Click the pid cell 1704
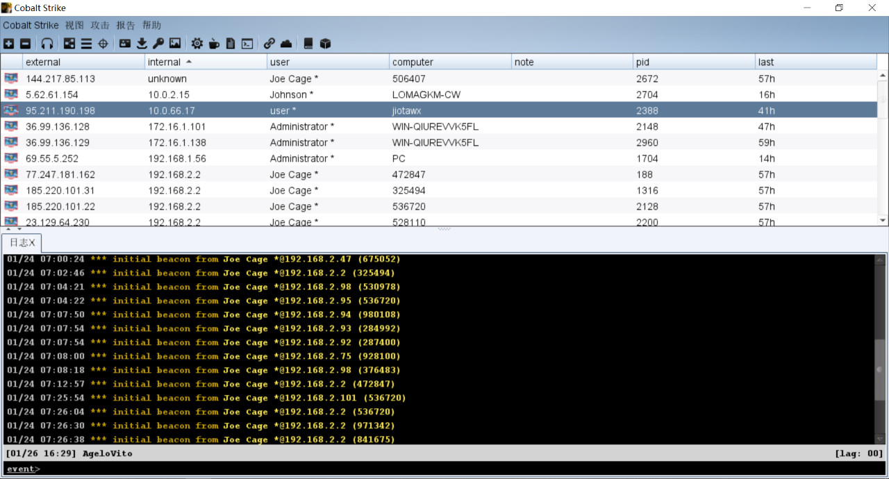 tap(695, 158)
